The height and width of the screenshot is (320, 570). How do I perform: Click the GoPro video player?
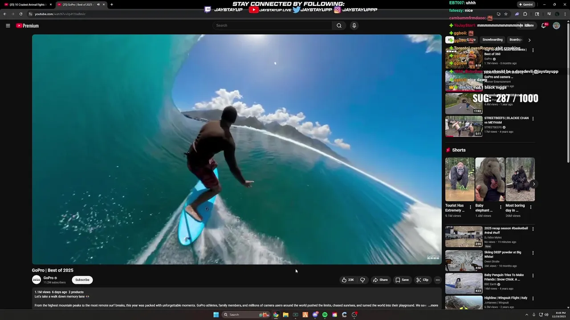coord(237,149)
